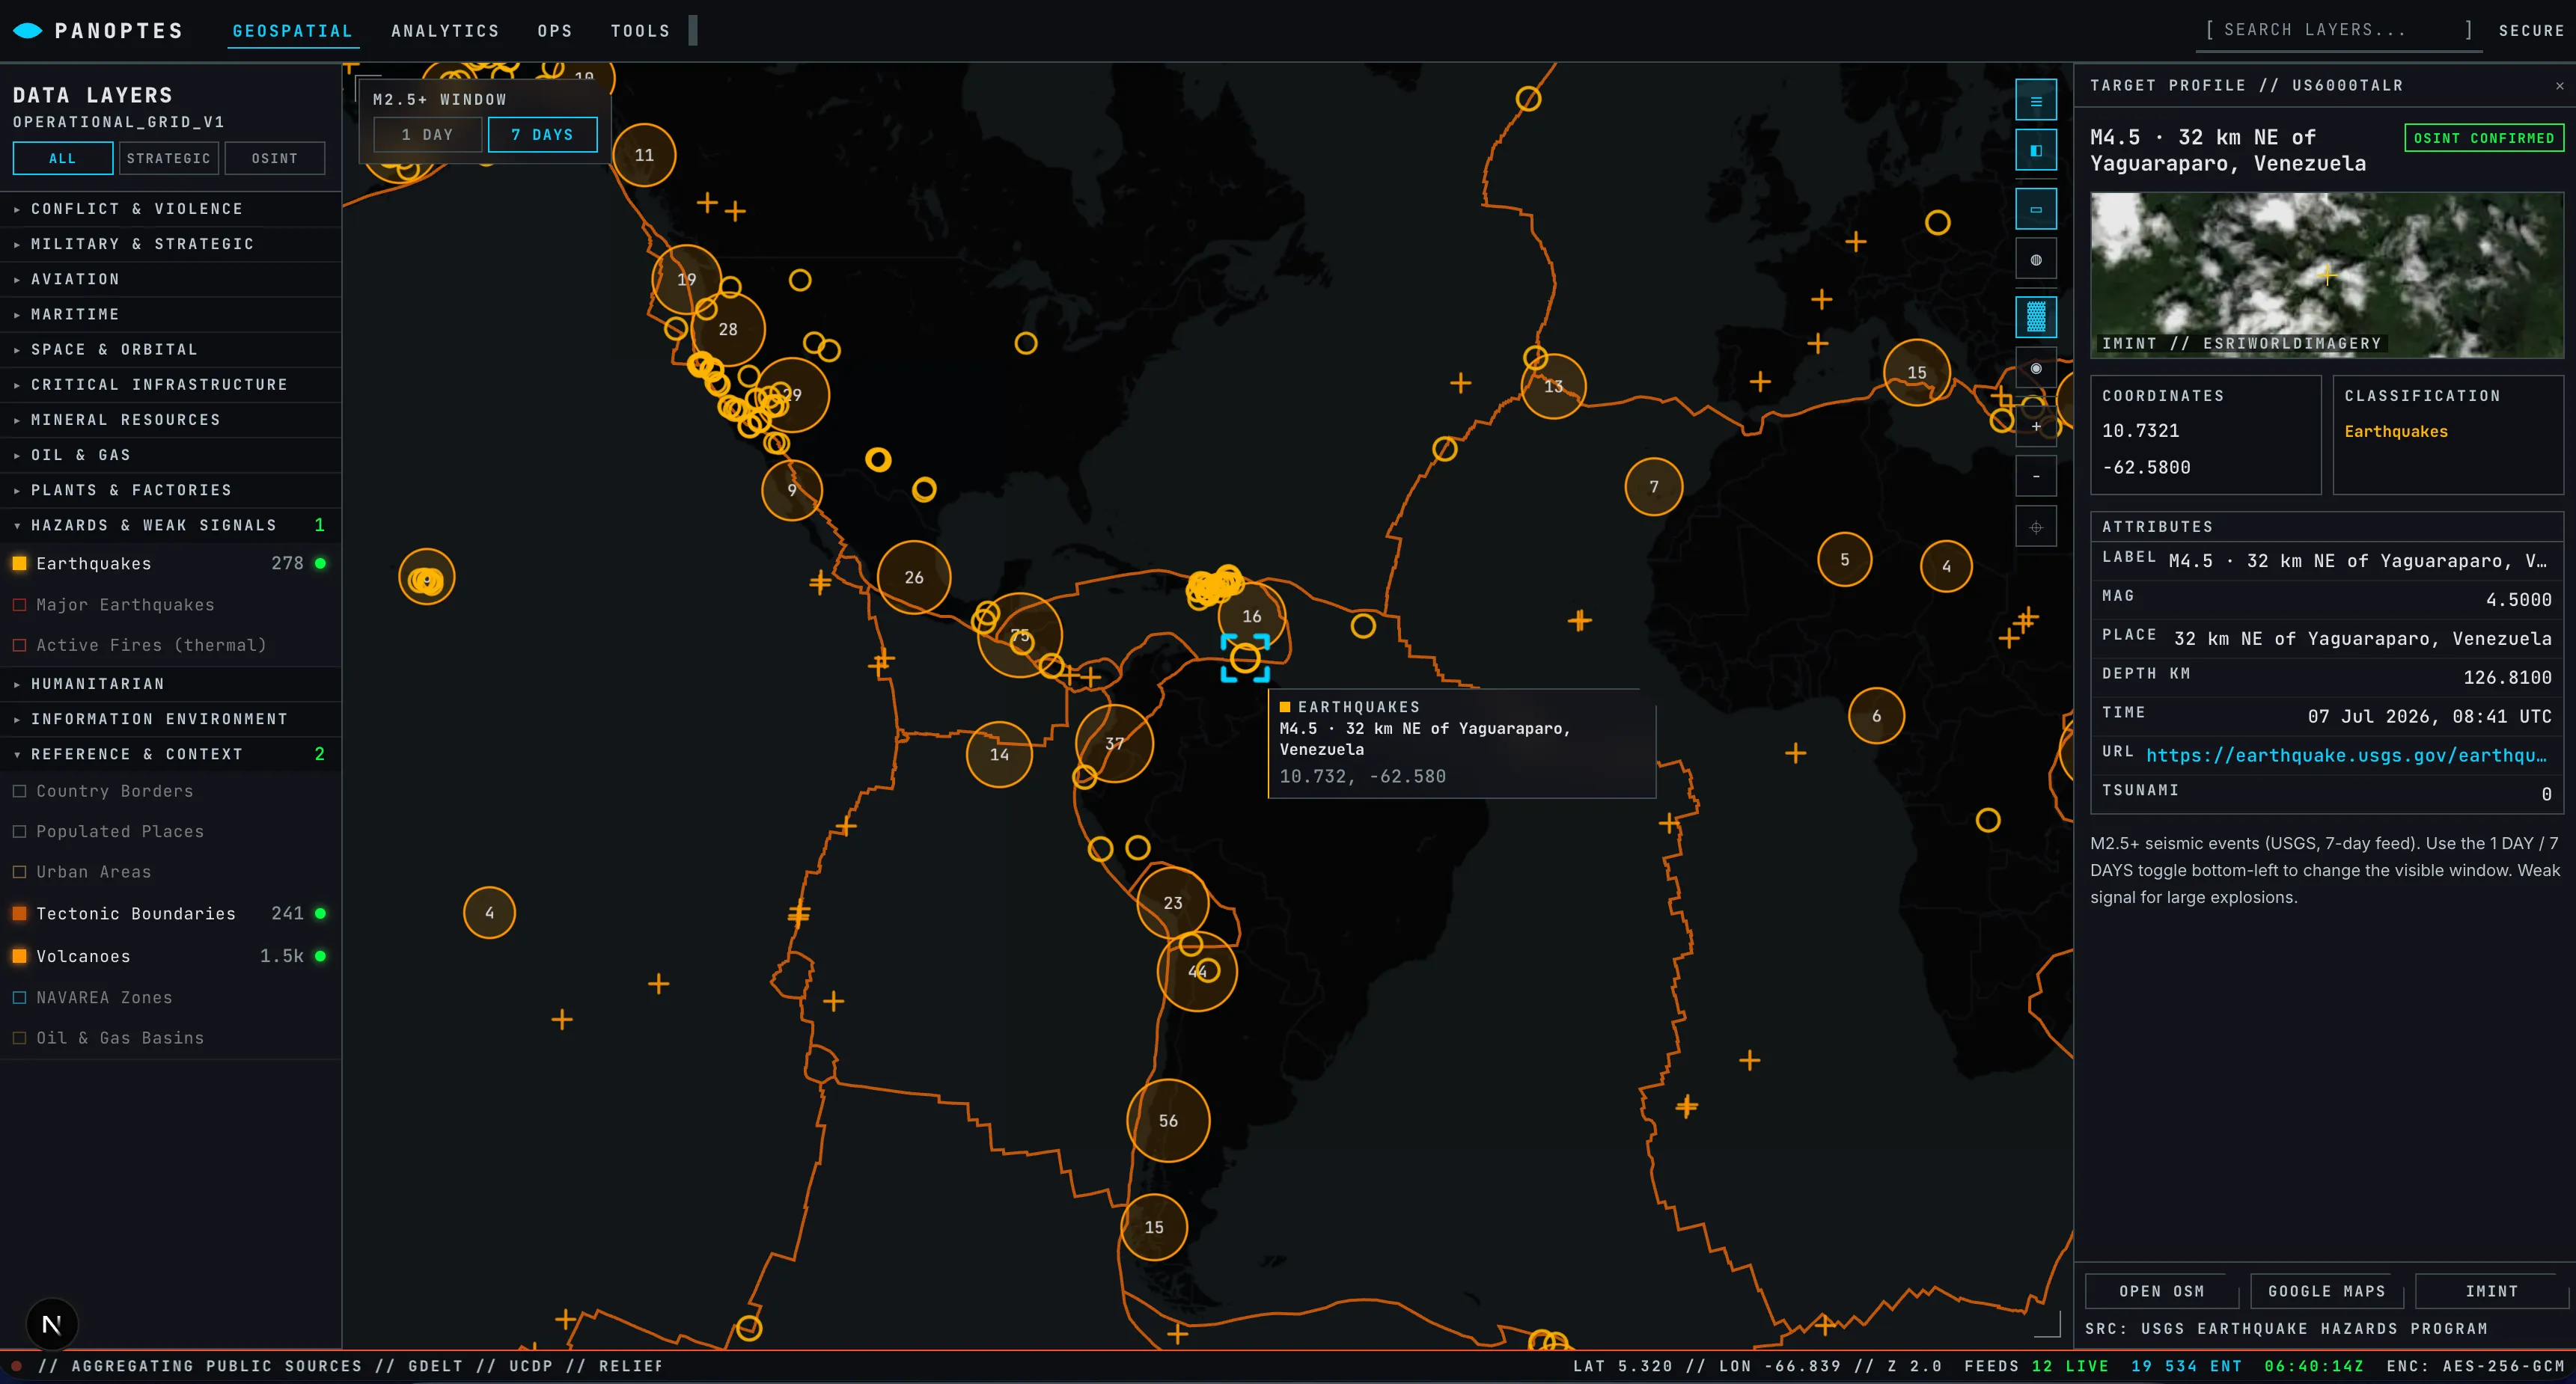The width and height of the screenshot is (2576, 1384).
Task: Click the IMINT satellite imagery thumbnail
Action: tap(2326, 275)
